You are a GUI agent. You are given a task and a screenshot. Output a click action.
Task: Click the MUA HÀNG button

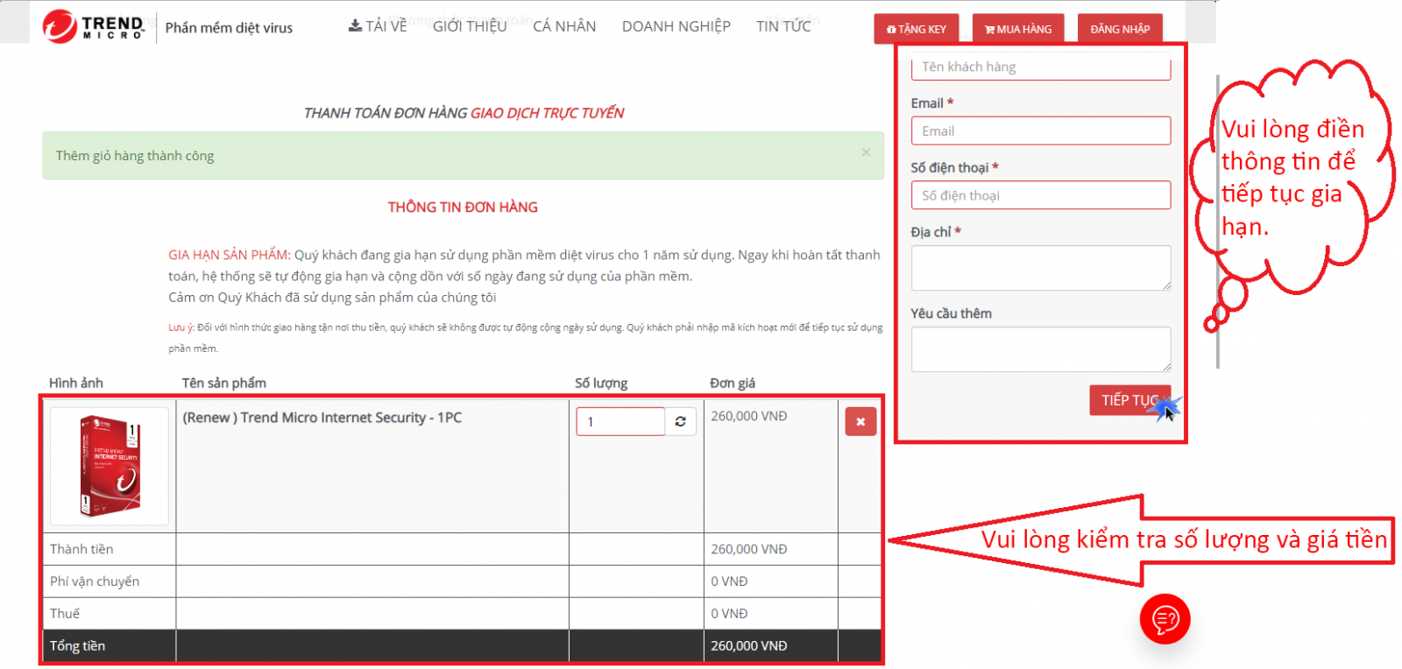pyautogui.click(x=1018, y=29)
